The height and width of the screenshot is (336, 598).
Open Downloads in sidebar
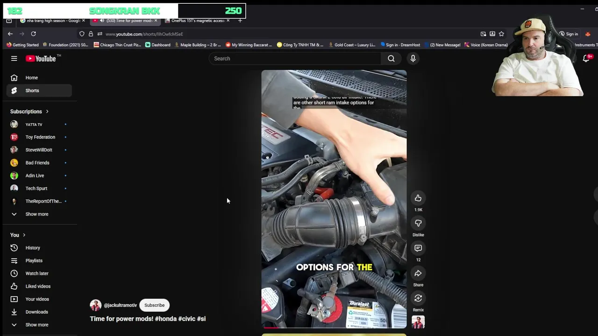[x=39, y=312]
